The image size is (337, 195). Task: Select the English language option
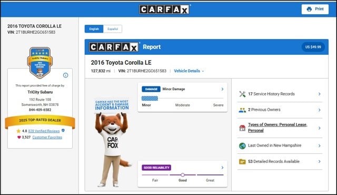(x=94, y=29)
